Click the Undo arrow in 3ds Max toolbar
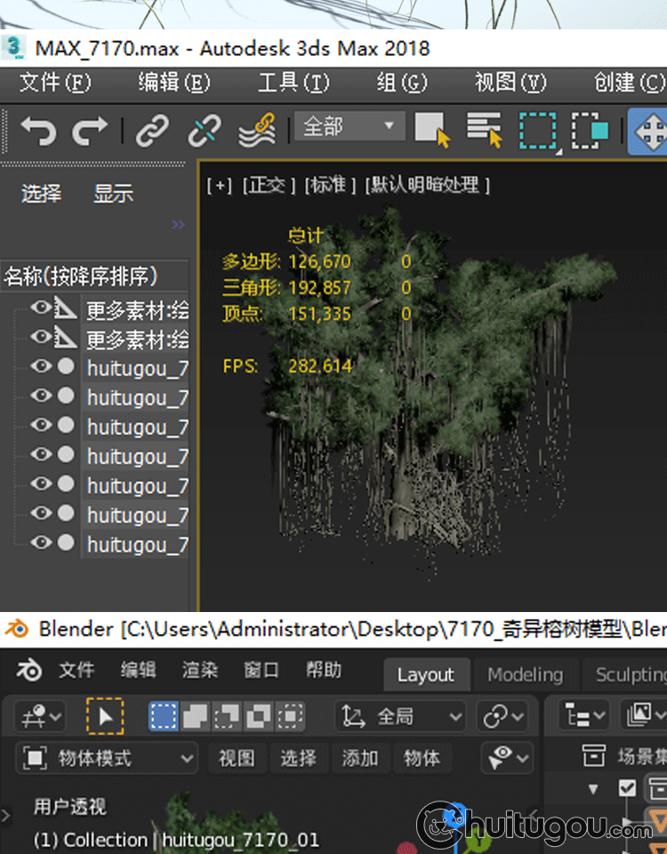667x854 pixels. click(38, 131)
